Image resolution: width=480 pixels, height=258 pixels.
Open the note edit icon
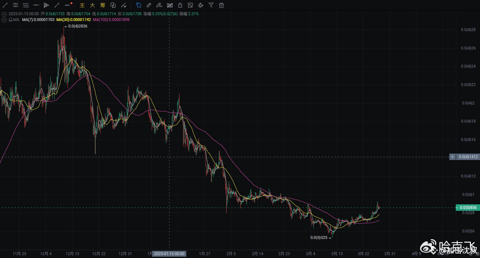(x=190, y=5)
